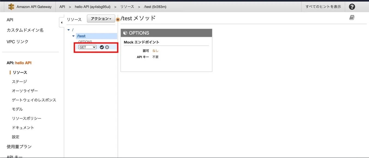Open the help question mark icon

click(x=352, y=7)
